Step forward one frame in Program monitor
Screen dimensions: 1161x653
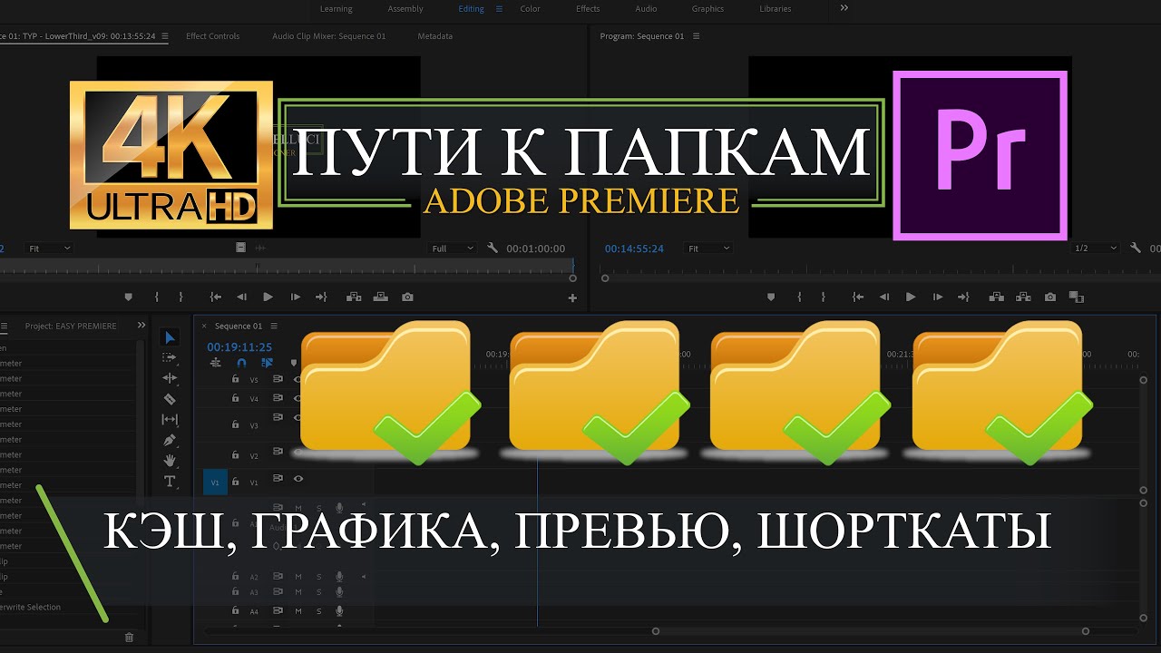pyautogui.click(x=938, y=297)
